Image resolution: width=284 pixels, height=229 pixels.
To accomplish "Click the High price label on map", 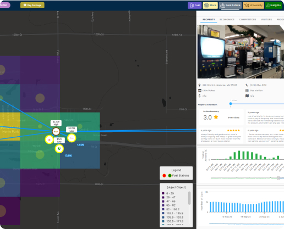I will [x=56, y=123].
